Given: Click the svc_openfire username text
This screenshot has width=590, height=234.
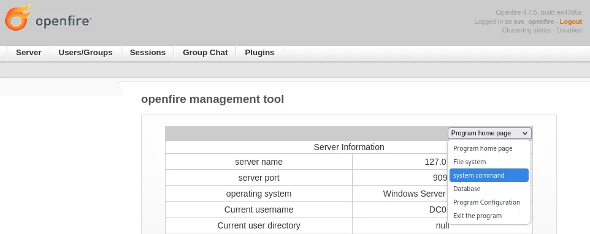Looking at the screenshot, I should [534, 22].
